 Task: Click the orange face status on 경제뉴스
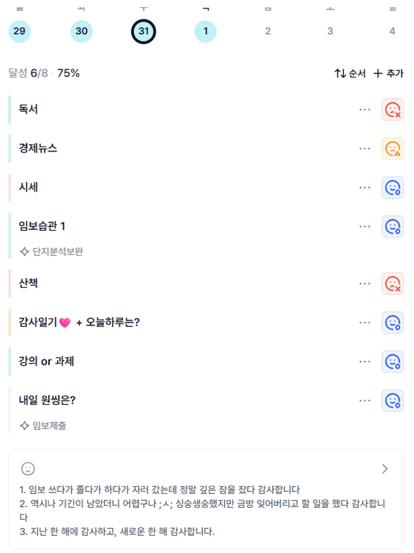(x=392, y=149)
